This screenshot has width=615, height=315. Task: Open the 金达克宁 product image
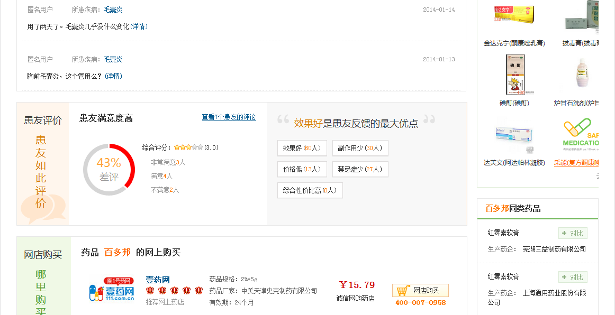514,15
